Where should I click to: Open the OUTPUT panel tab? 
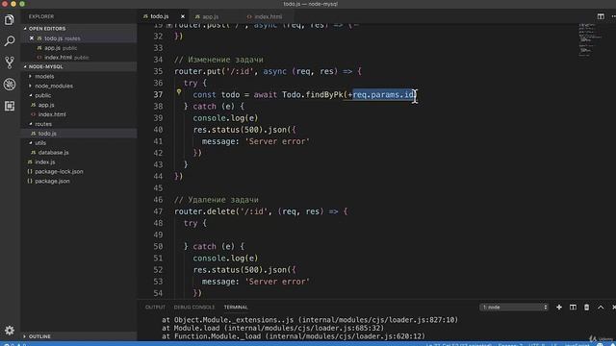[155, 308]
